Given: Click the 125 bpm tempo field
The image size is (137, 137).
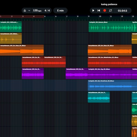Looking at the screenshot, I should [37, 11].
